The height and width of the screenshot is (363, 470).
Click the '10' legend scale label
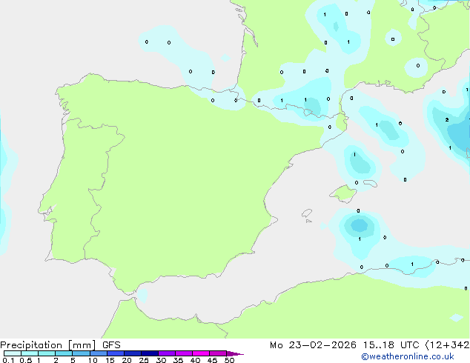tap(93, 360)
